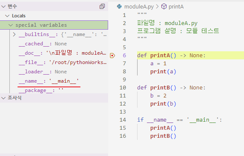
Task: Click the Collapse All icon in variables panel
Action: coord(102,6)
